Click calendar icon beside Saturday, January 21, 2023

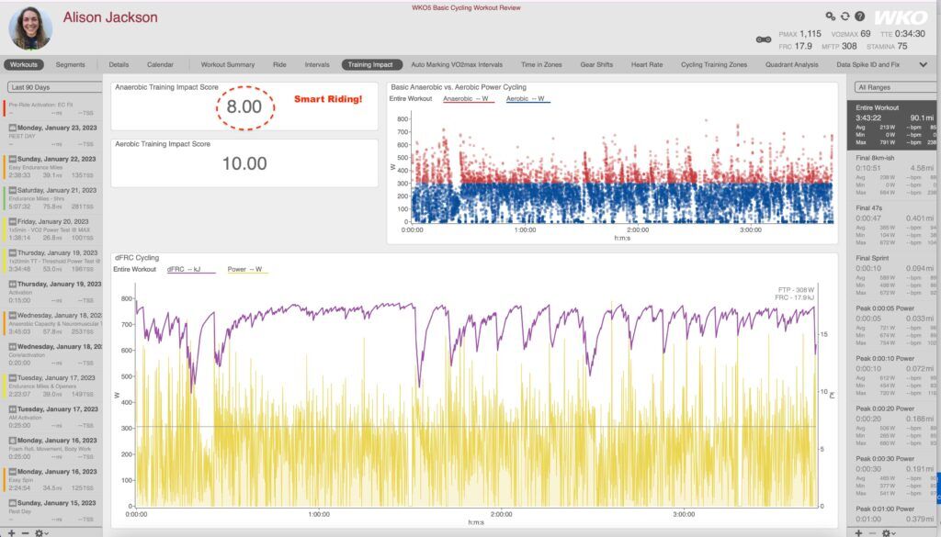coord(12,190)
